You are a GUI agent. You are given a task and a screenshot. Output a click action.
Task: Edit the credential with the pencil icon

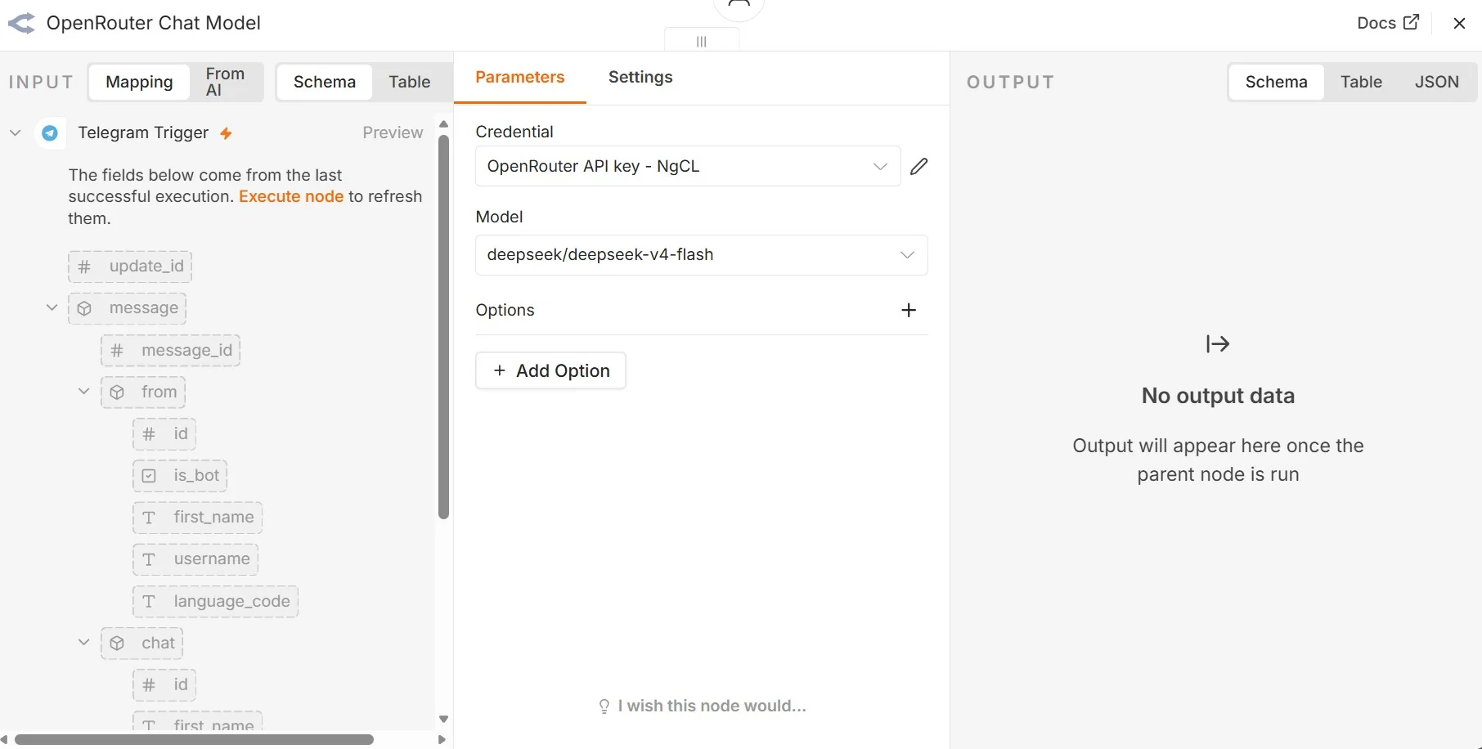click(x=919, y=166)
